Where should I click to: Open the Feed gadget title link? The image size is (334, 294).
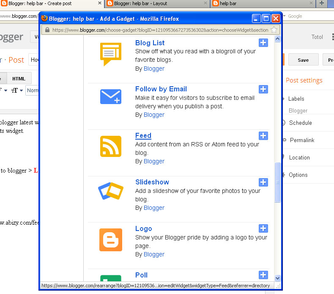click(143, 136)
